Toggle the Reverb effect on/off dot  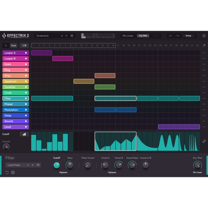point(26,121)
